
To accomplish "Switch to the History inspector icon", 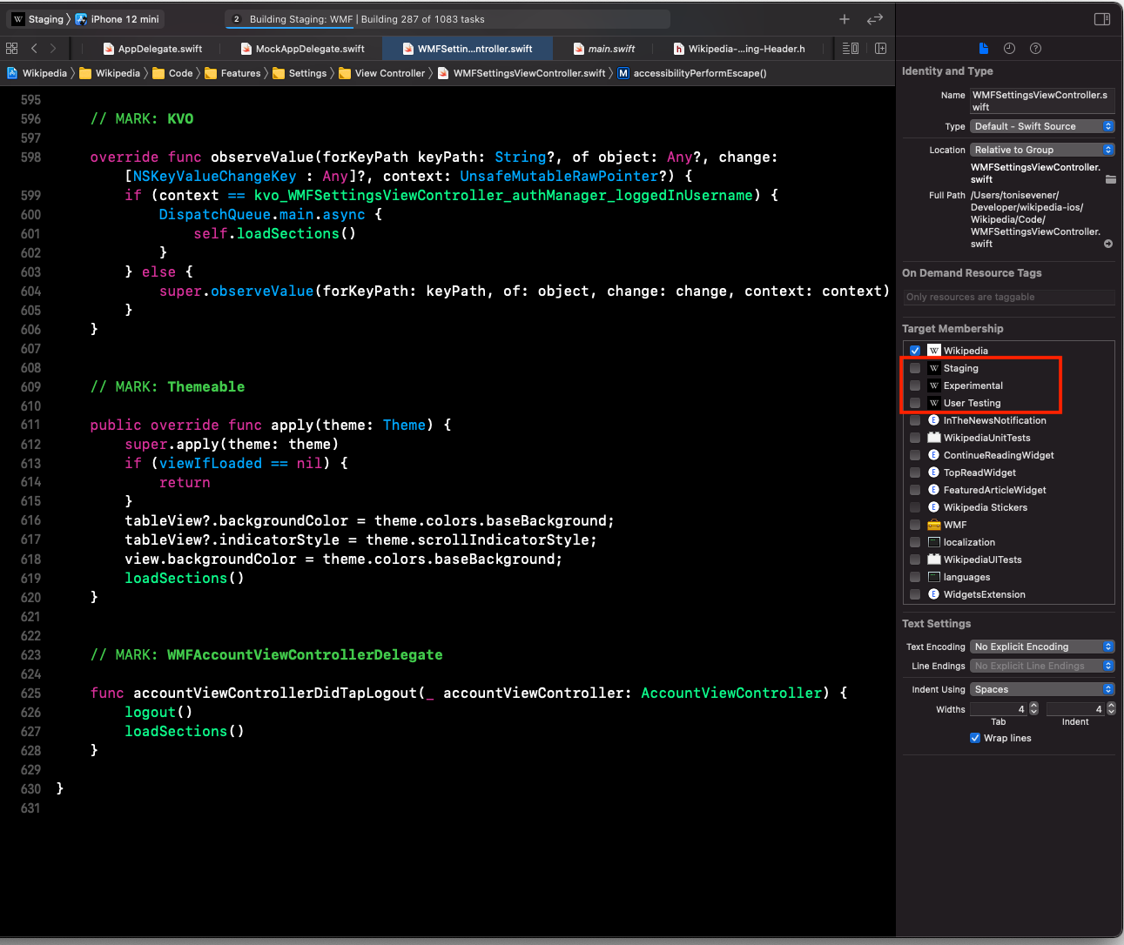I will (1009, 49).
